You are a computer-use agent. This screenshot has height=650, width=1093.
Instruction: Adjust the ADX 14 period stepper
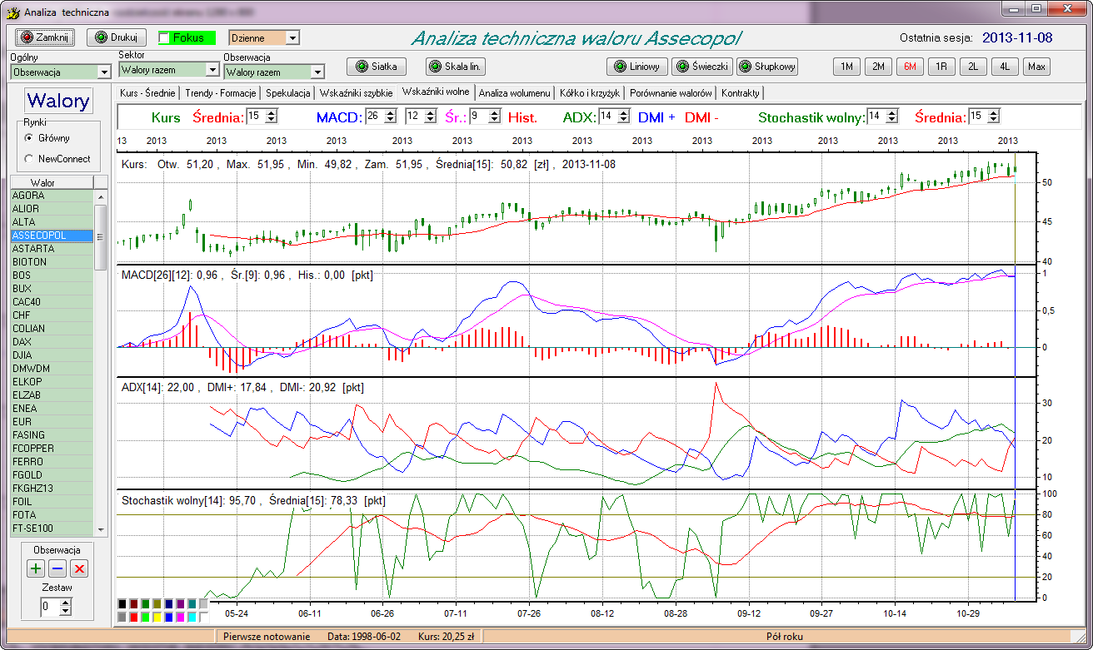[x=623, y=117]
